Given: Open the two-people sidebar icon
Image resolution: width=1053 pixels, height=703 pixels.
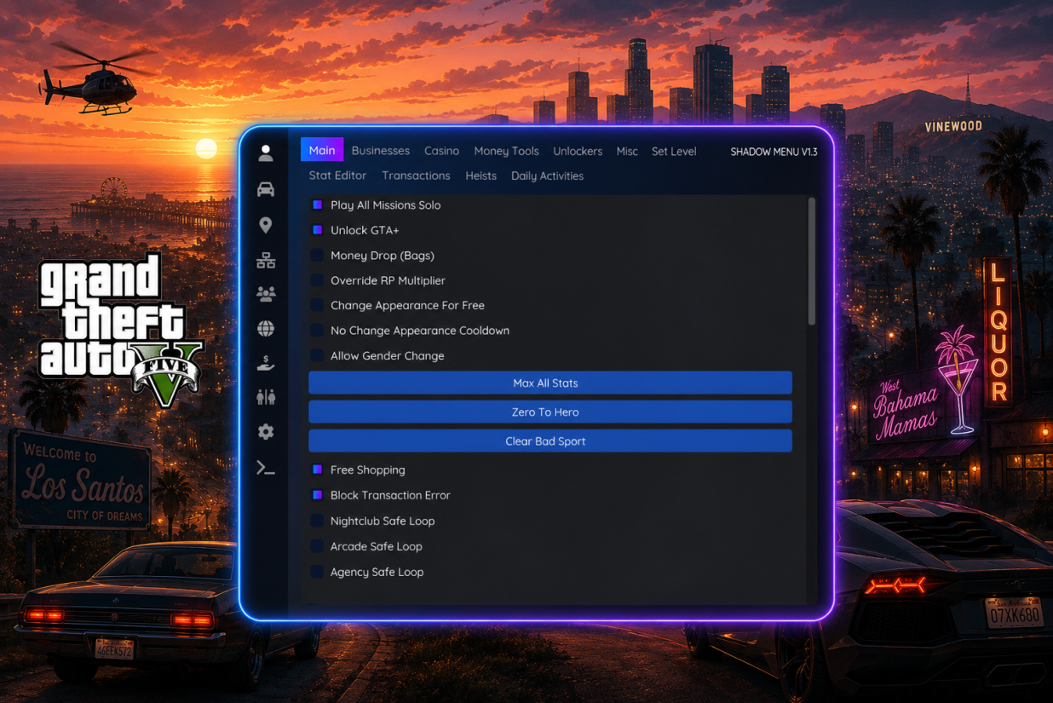Looking at the screenshot, I should [266, 397].
